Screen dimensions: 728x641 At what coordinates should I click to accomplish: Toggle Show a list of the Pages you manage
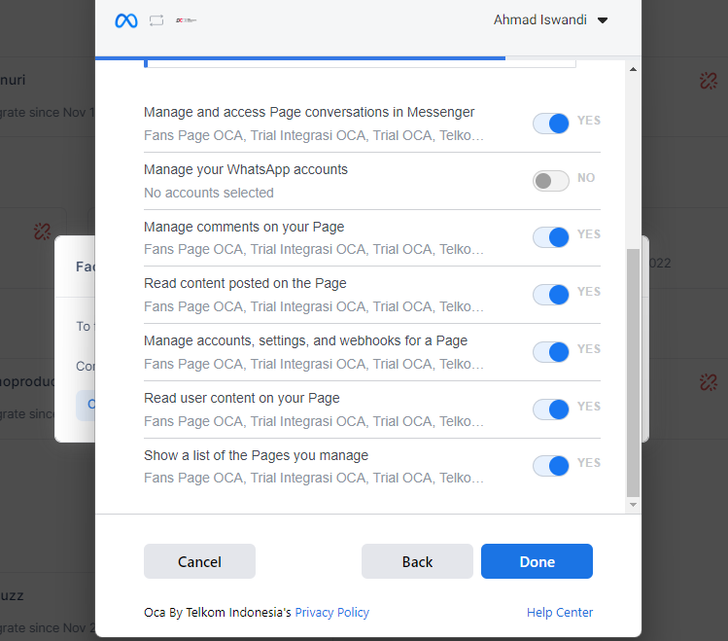click(x=551, y=466)
